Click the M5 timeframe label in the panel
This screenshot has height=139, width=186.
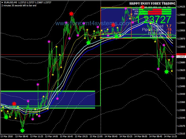click(x=146, y=7)
